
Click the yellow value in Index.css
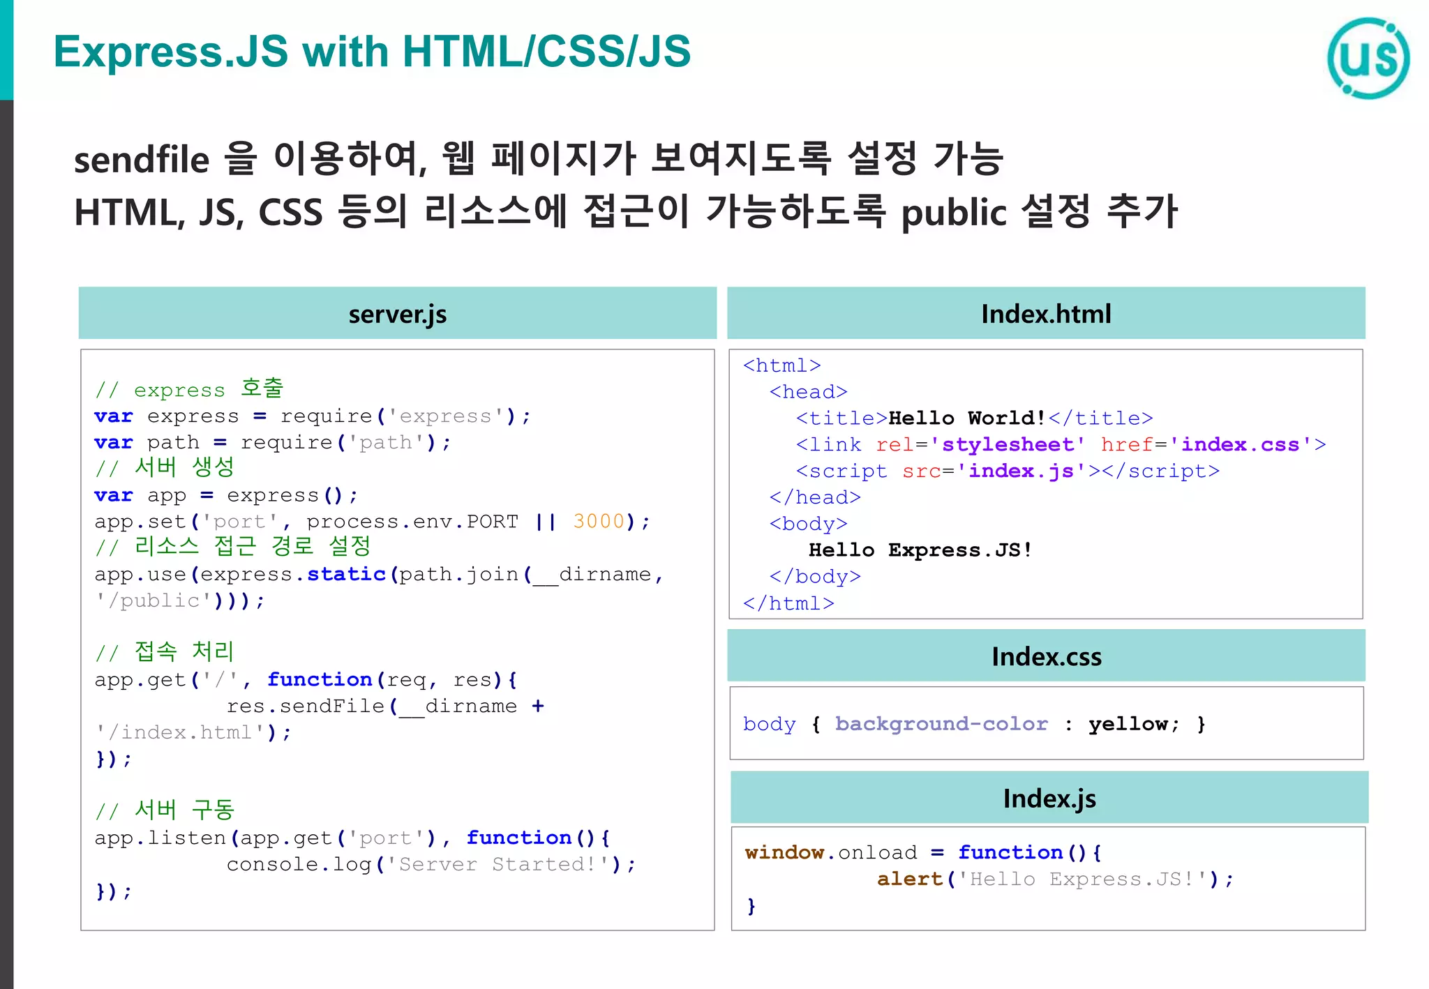coord(1128,724)
